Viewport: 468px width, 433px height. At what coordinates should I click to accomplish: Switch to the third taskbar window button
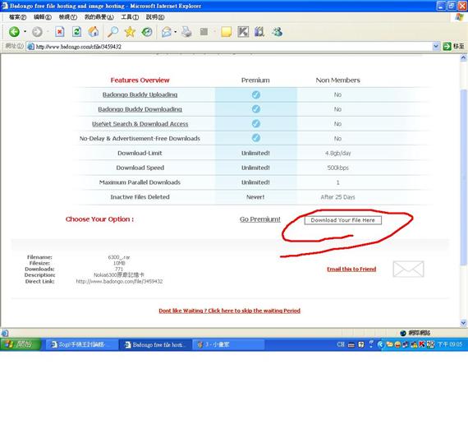(228, 344)
